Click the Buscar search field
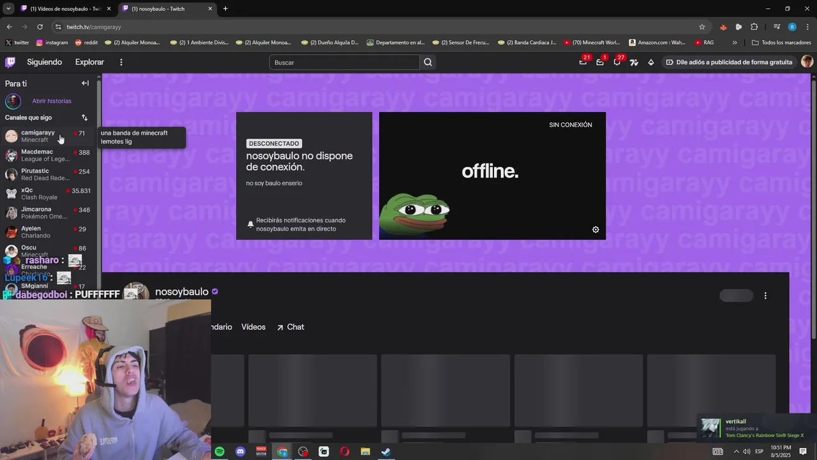Image resolution: width=817 pixels, height=460 pixels. click(345, 63)
